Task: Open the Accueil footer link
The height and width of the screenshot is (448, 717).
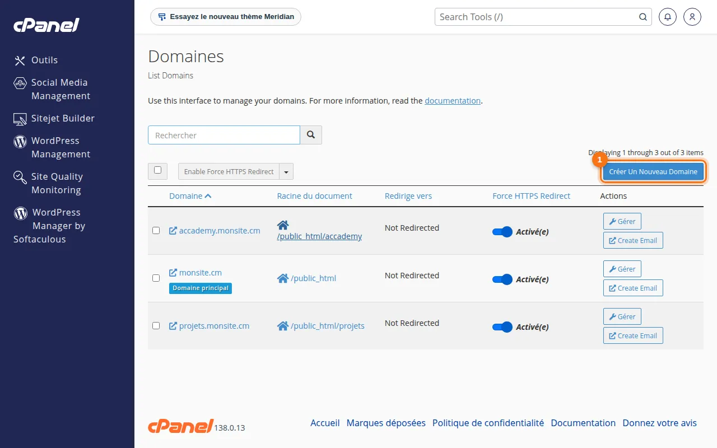Action: 325,423
